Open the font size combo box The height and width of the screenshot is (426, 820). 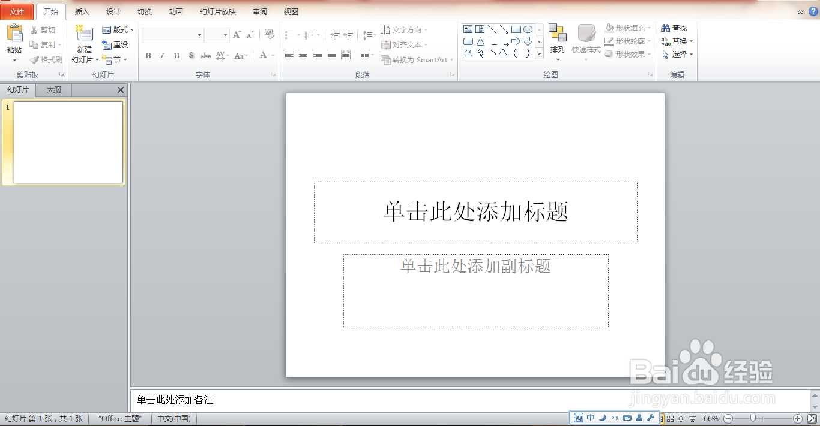click(x=217, y=35)
